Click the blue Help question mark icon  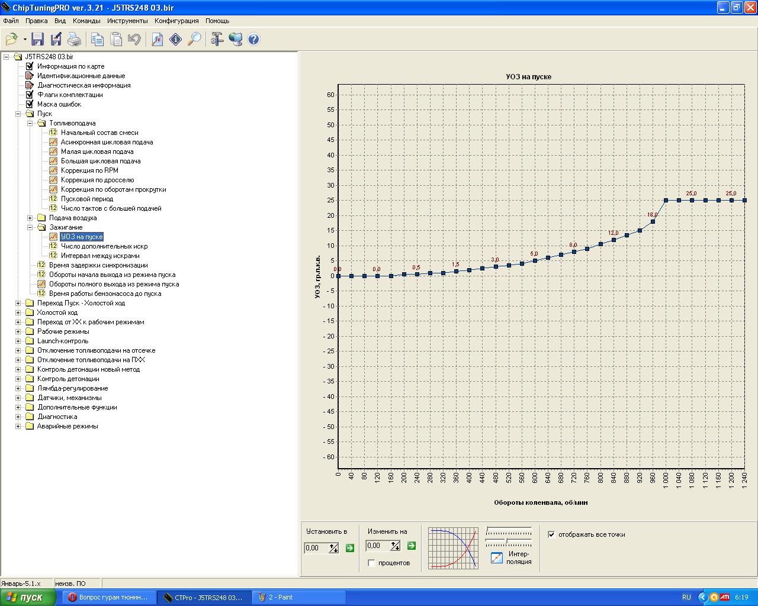pos(253,40)
